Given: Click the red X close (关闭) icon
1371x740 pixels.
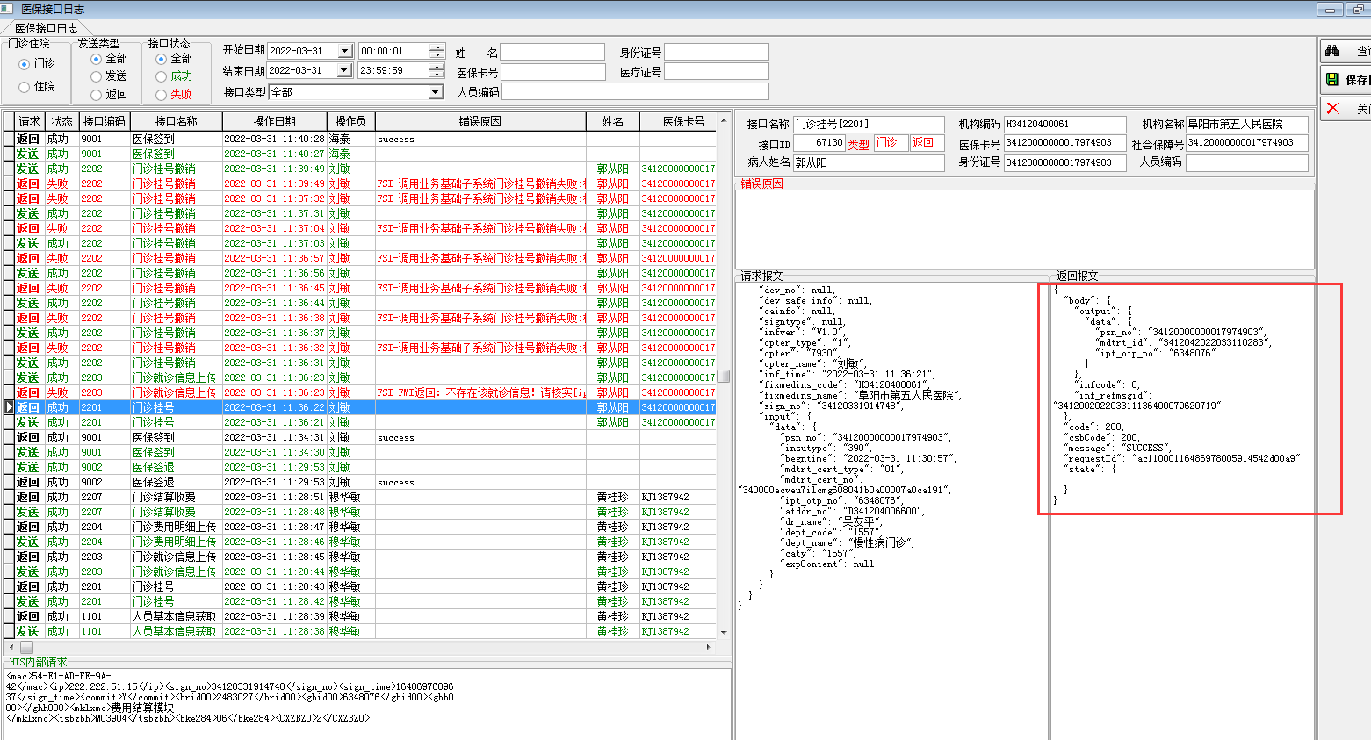Looking at the screenshot, I should [x=1332, y=108].
